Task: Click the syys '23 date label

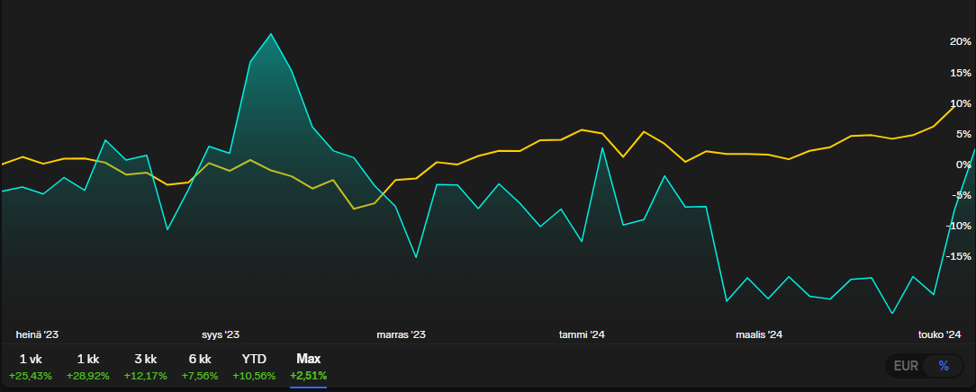Action: coord(221,334)
